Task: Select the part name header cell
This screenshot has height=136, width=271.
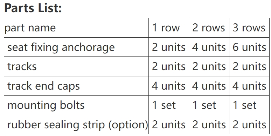Action: (x=76, y=28)
